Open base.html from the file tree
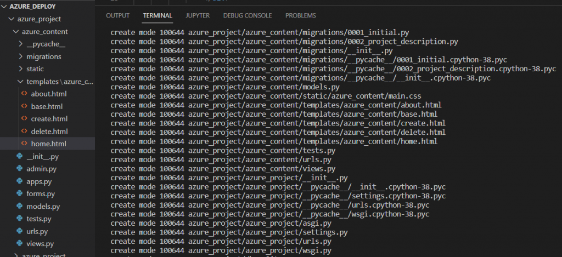562x257 pixels. tap(47, 106)
